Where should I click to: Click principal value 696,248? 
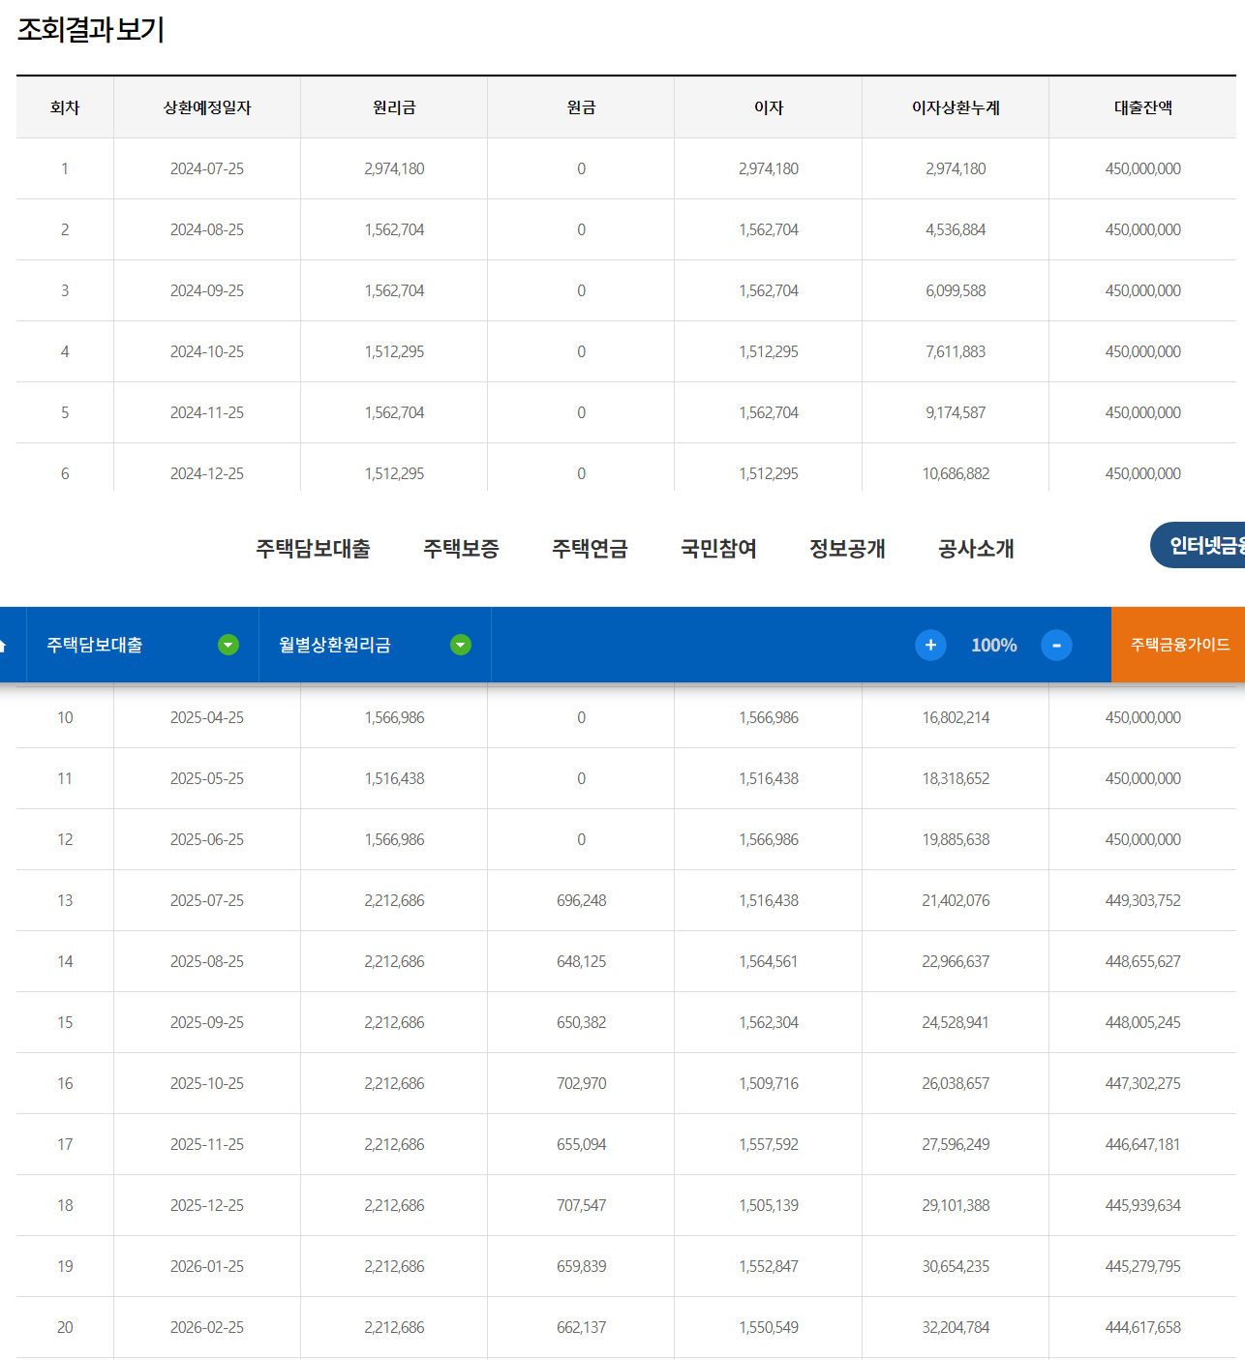[581, 900]
